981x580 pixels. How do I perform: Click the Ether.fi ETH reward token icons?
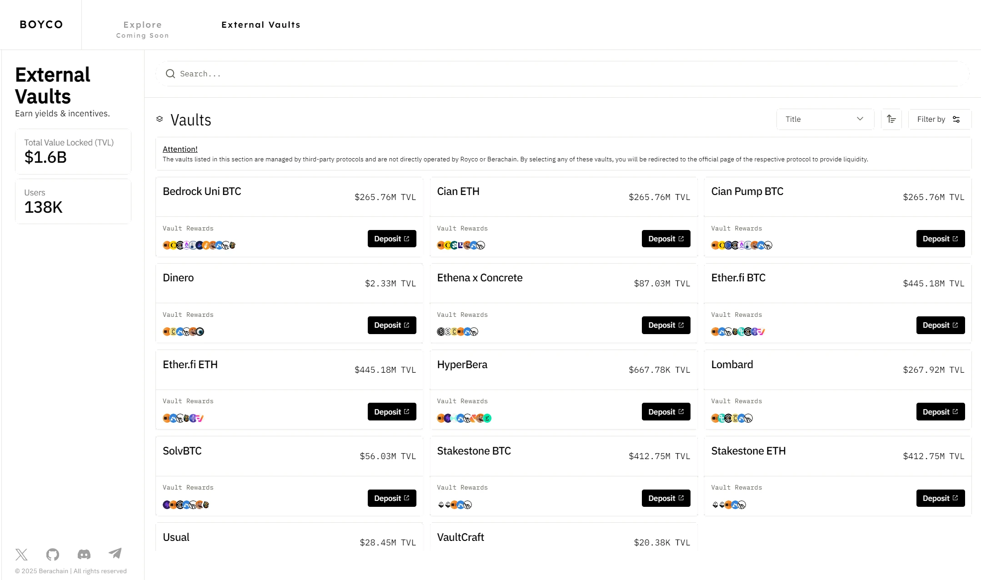pyautogui.click(x=183, y=418)
